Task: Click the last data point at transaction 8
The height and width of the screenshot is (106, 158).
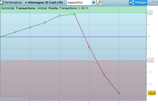Action: 119,93
